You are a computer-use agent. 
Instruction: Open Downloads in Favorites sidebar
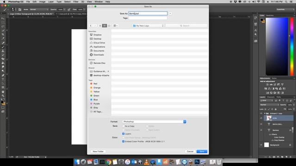coord(99,55)
